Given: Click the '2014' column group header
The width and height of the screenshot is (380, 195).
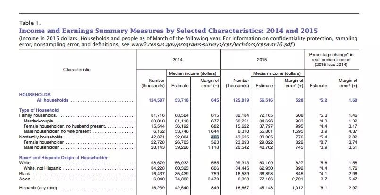Looking at the screenshot, I should point(177,59).
